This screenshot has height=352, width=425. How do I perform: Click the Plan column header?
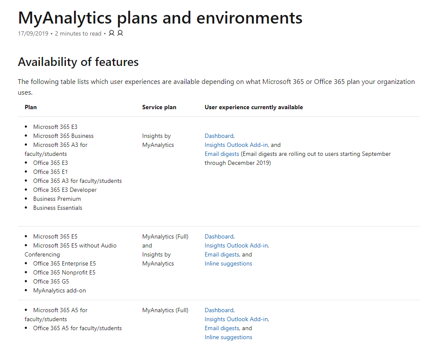31,107
